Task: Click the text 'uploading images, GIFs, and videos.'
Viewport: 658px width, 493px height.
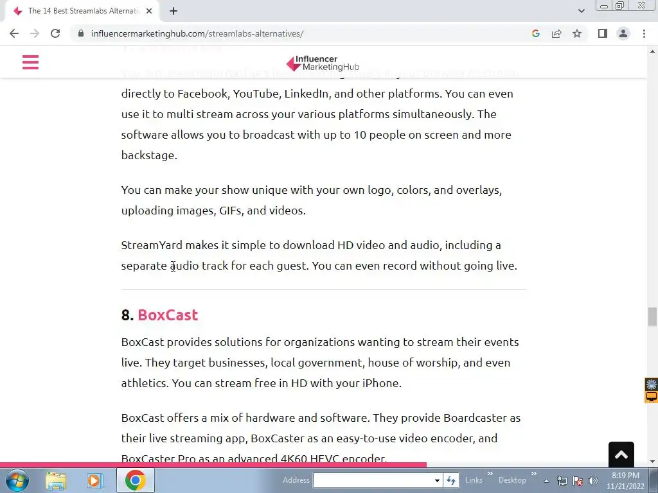Action: [213, 211]
